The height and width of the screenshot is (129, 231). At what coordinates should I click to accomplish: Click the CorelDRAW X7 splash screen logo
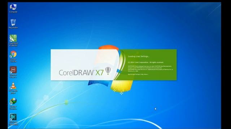(x=85, y=72)
